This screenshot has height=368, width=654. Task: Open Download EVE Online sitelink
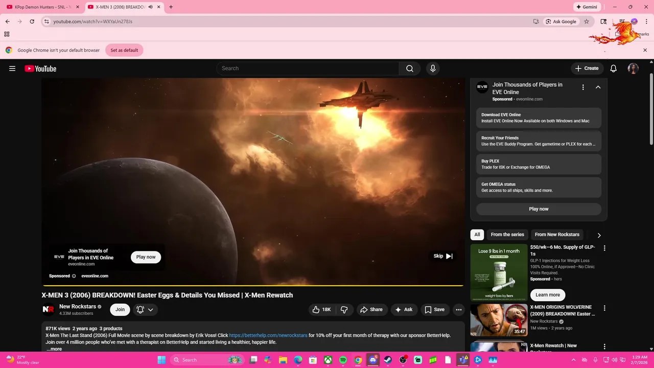pyautogui.click(x=539, y=118)
